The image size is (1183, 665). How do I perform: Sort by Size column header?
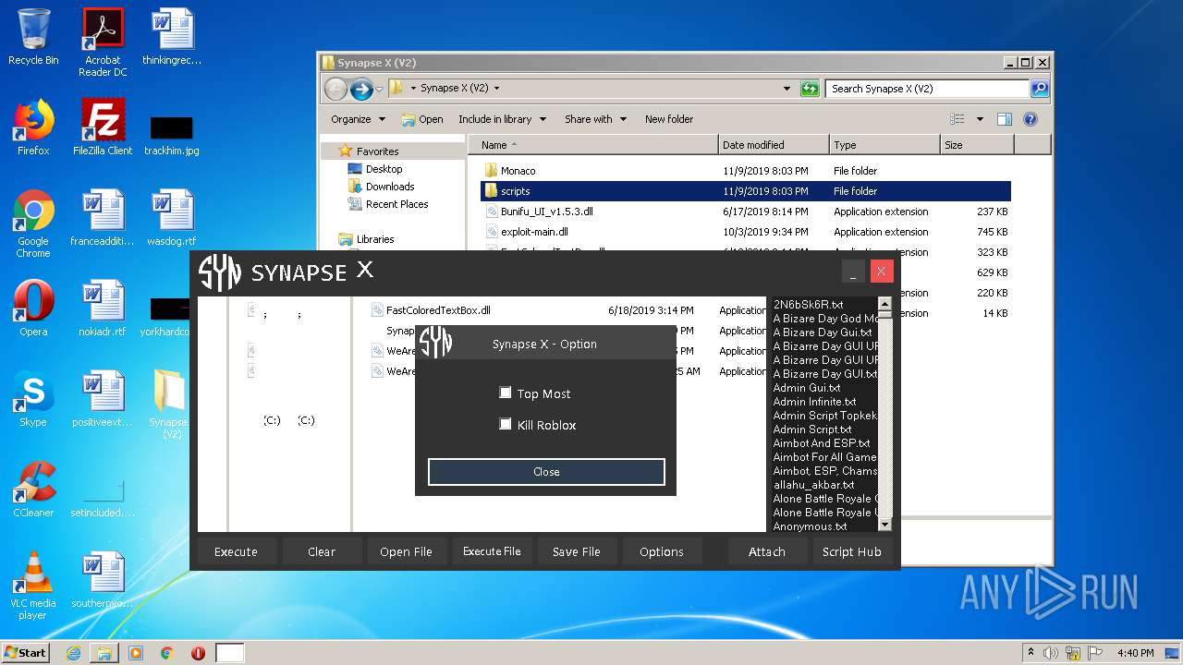(977, 145)
